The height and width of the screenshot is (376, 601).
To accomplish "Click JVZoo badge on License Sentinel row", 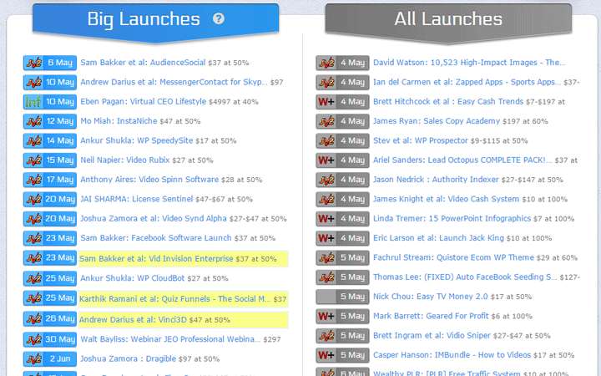I will (33, 200).
